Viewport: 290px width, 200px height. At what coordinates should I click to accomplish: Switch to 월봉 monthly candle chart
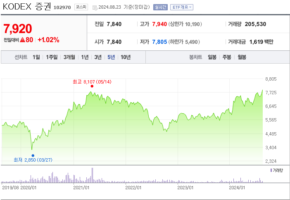pos(242,57)
